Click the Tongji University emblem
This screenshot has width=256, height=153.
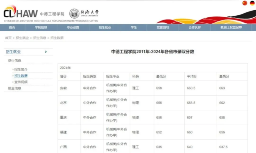(74, 14)
